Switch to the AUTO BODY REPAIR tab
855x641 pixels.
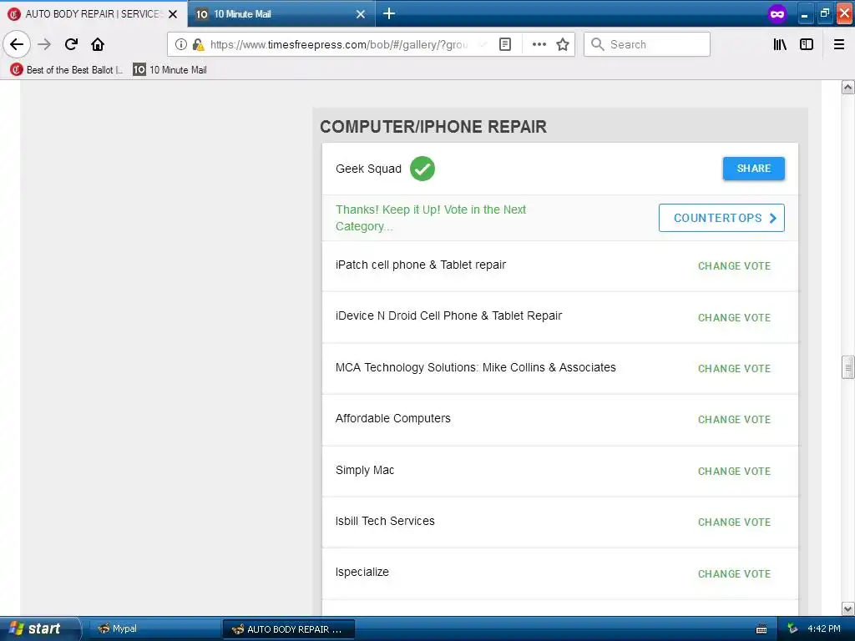[x=94, y=14]
